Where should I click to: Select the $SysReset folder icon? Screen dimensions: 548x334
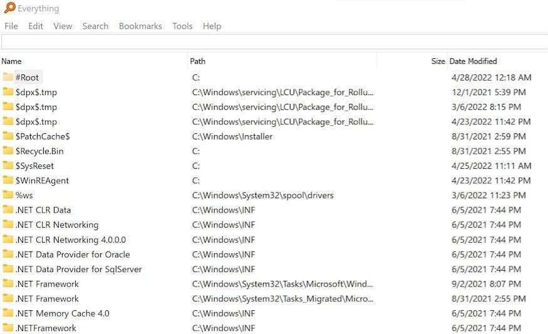8,165
